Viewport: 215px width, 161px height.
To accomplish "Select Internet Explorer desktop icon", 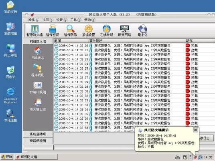I will click(10, 96).
